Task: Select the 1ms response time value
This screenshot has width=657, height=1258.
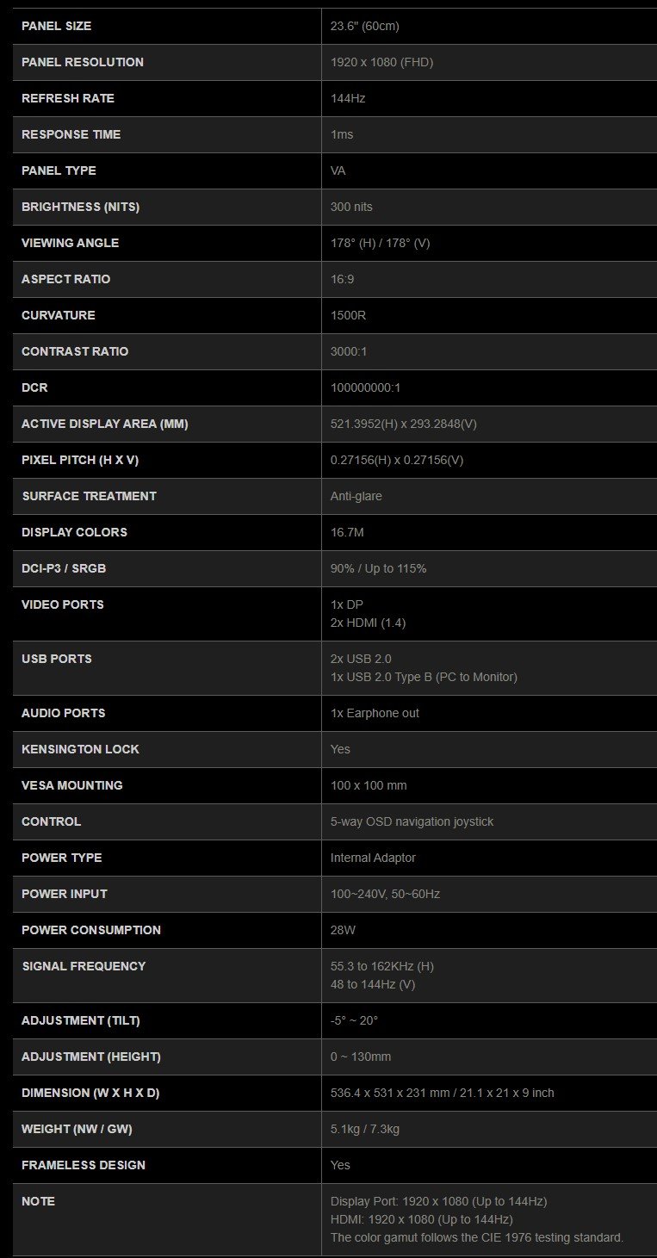Action: (342, 134)
